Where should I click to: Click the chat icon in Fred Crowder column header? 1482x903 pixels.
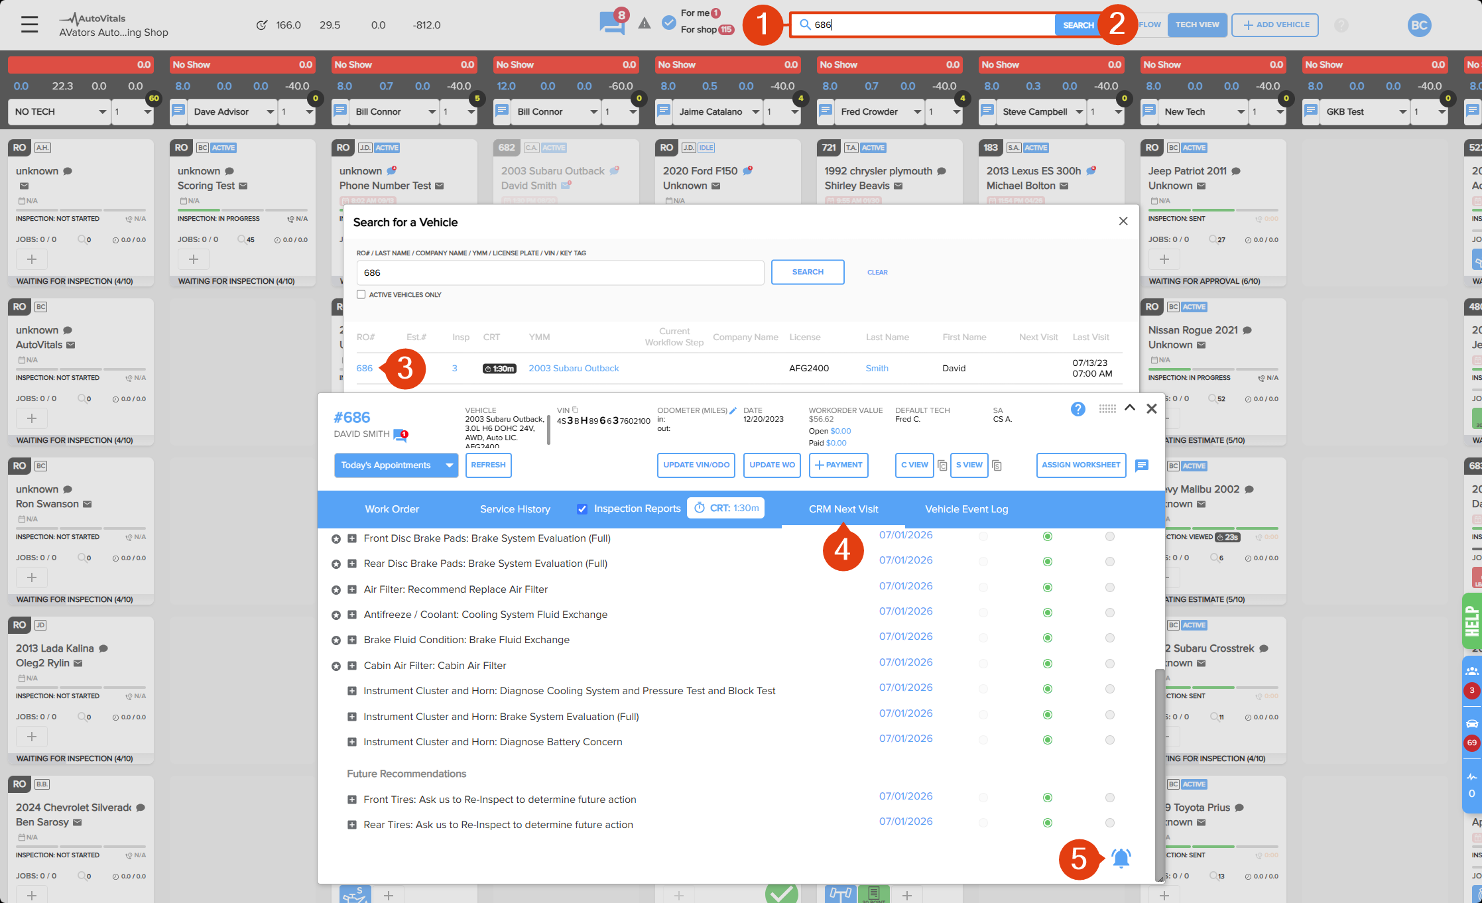click(x=825, y=111)
